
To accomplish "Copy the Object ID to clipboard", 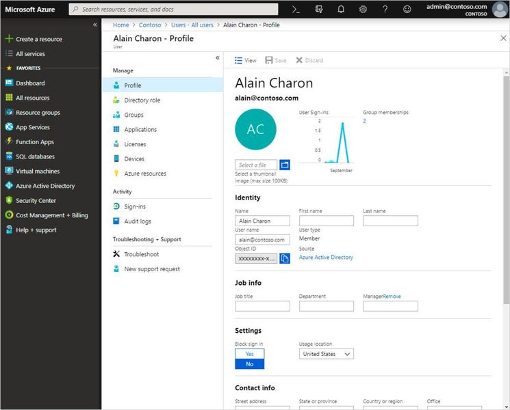I will pos(285,258).
